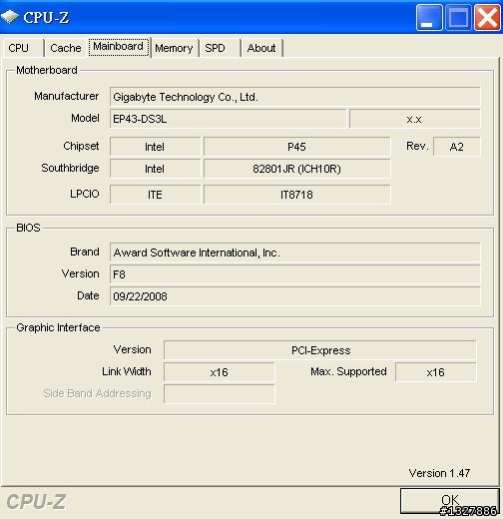
Task: Click the Rev. field A2
Action: [x=457, y=147]
